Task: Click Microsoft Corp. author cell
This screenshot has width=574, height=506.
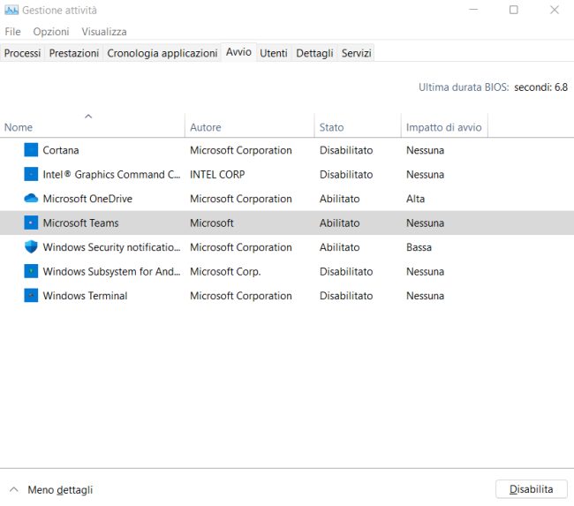Action: pos(225,271)
